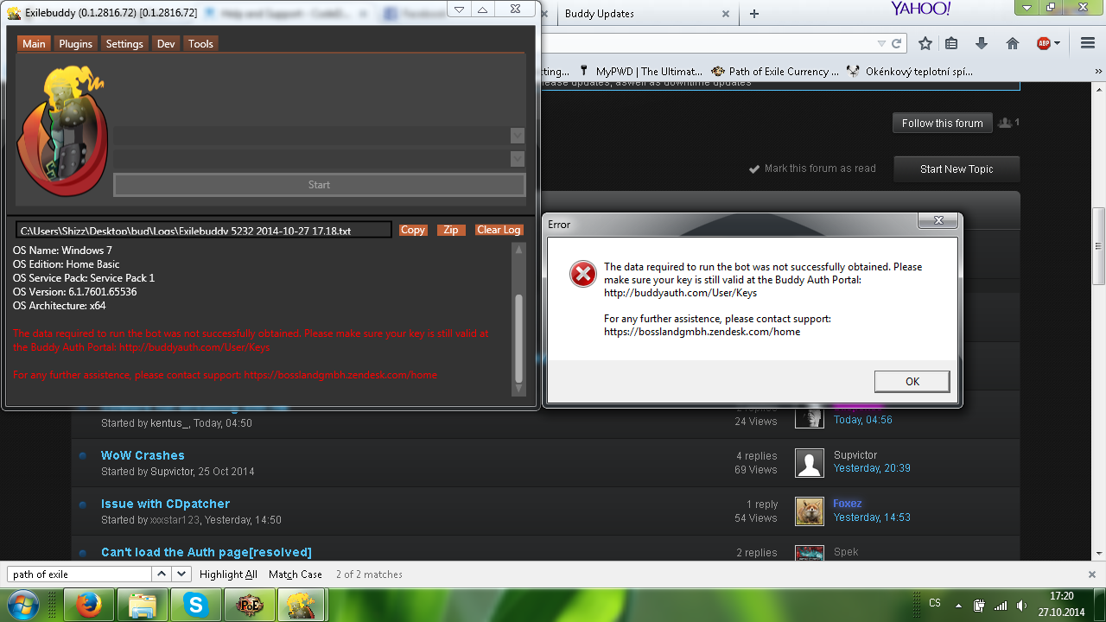The height and width of the screenshot is (622, 1106).
Task: Click the Firefox icon in the taskbar
Action: (88, 606)
